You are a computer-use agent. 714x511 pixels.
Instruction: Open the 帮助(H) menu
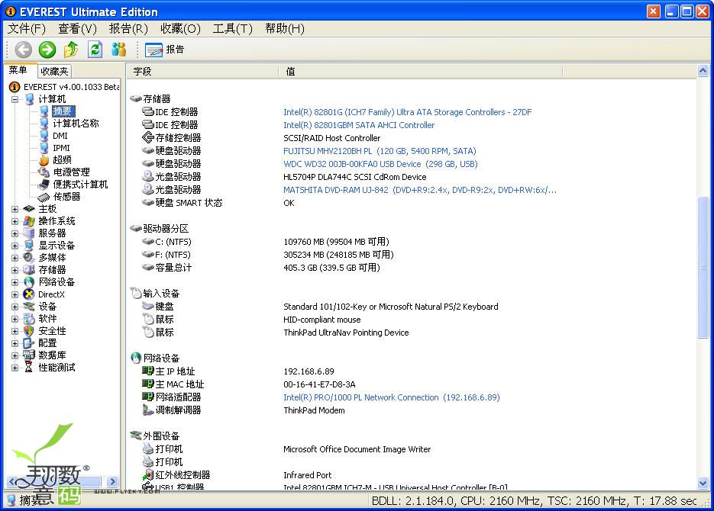pos(285,29)
